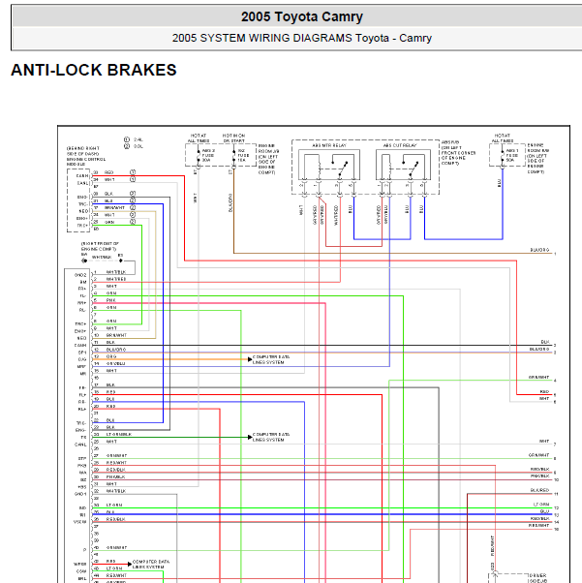Click pin 2 "WHT/RED" wire label
Viewport: 582px width, 583px height.
pos(116,279)
